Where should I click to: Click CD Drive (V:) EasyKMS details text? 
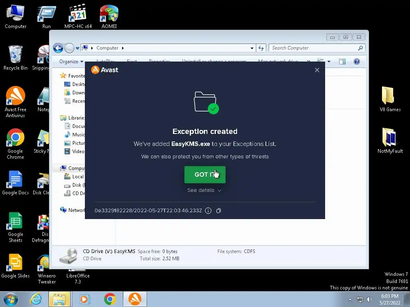click(109, 251)
